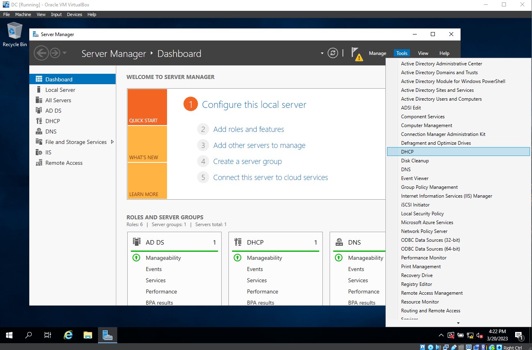Open Events in the AD DS tile

click(x=154, y=269)
